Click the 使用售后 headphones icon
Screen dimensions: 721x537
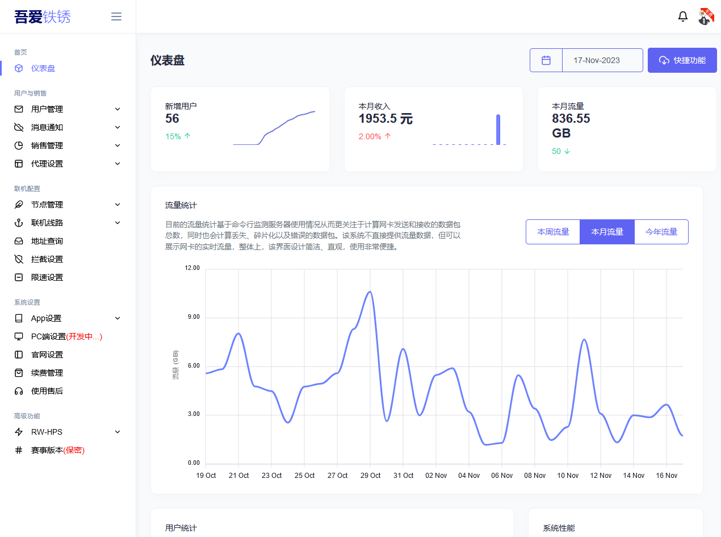[x=19, y=391]
